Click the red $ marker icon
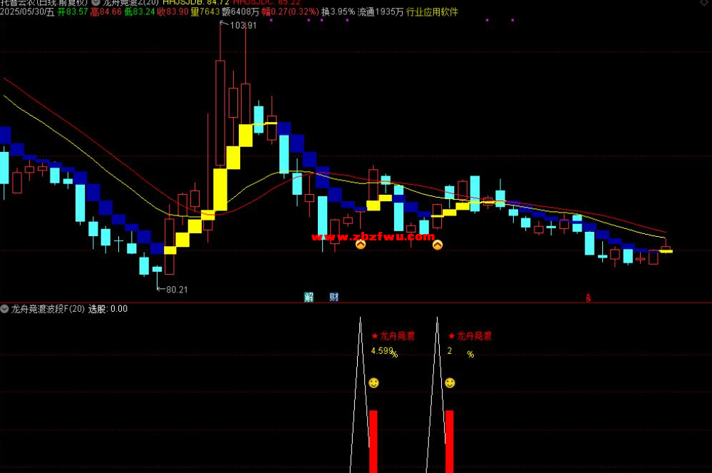This screenshot has width=712, height=473. tap(588, 298)
